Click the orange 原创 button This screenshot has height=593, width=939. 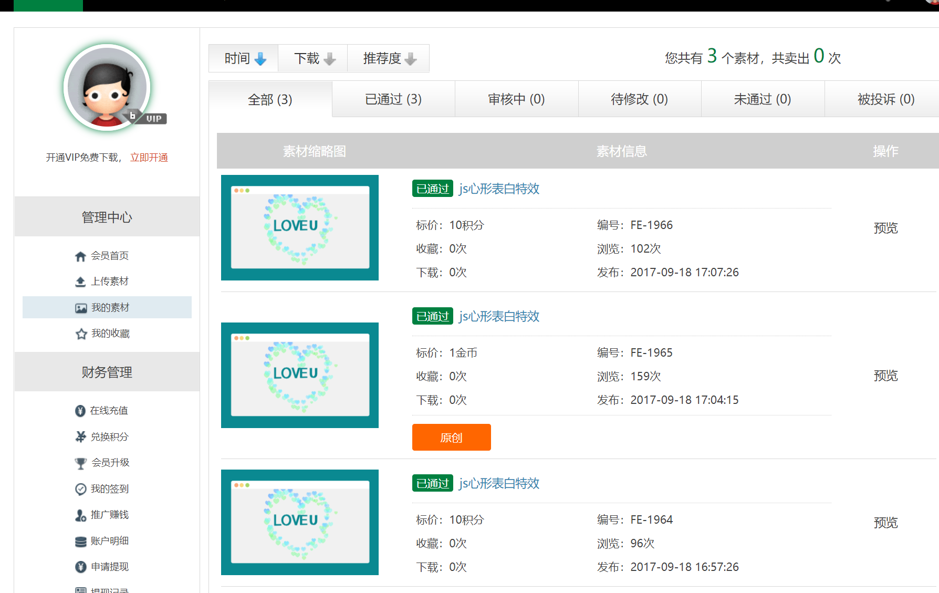pyautogui.click(x=451, y=437)
